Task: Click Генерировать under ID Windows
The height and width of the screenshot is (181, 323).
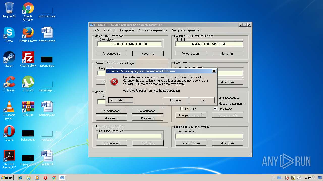Action: (x=112, y=54)
